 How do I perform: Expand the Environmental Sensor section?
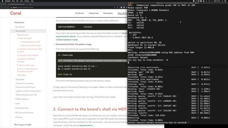coord(24,113)
